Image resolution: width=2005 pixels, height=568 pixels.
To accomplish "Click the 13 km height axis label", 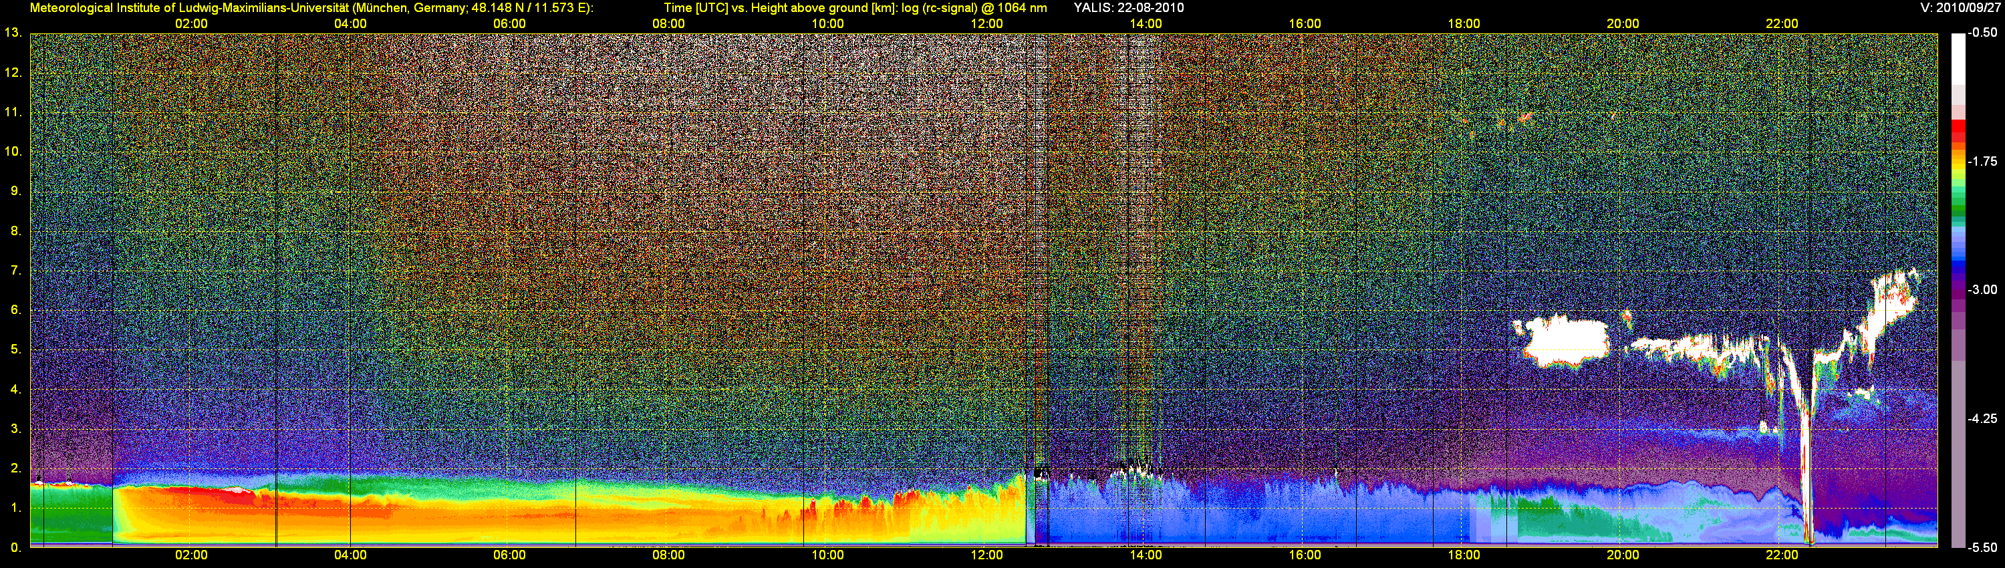I will [x=13, y=33].
